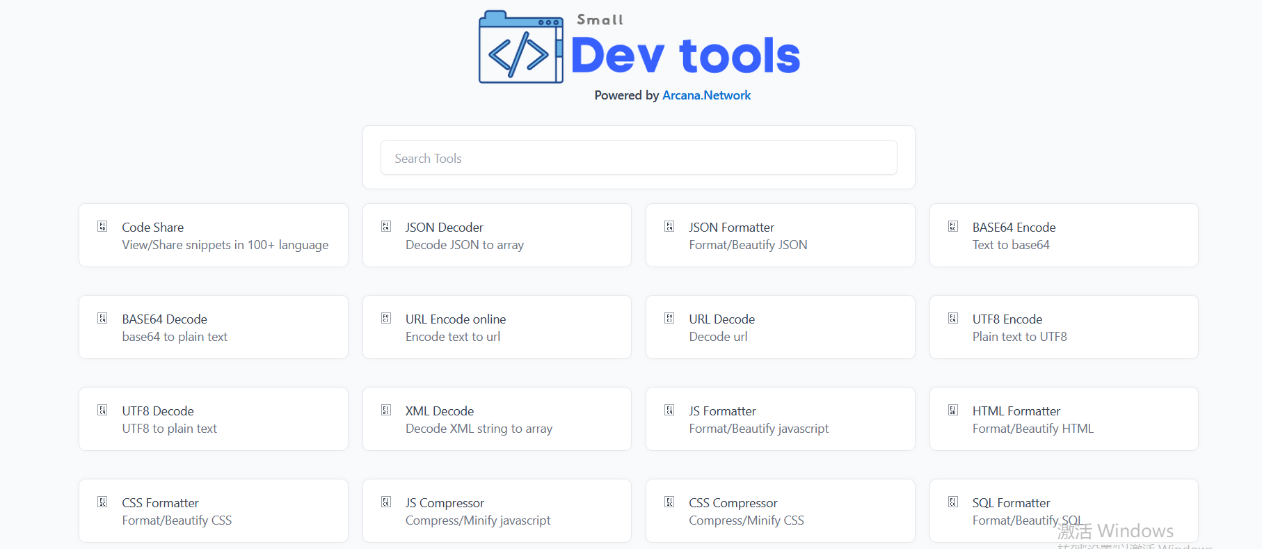Open the SQL Formatter tool title

point(1011,503)
